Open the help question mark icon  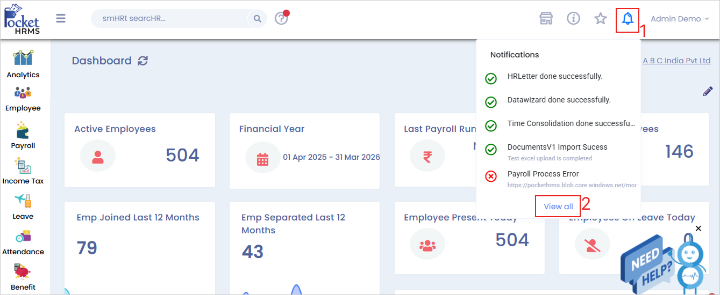[x=281, y=19]
